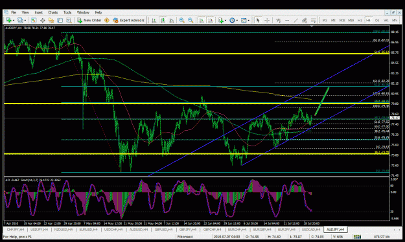The width and height of the screenshot is (405, 242).
Task: Click the Periods clock icon
Action: [x=232, y=20]
